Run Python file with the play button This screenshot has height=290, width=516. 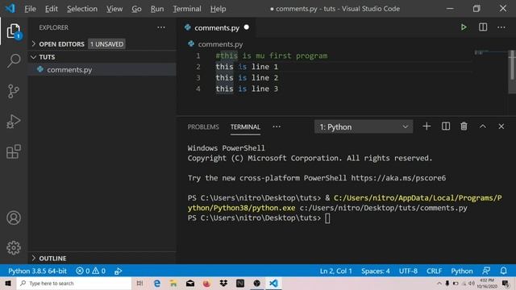tap(464, 27)
